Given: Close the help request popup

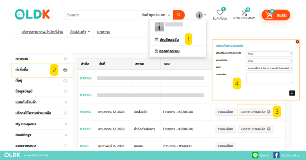Looking at the screenshot, I should [x=297, y=42].
